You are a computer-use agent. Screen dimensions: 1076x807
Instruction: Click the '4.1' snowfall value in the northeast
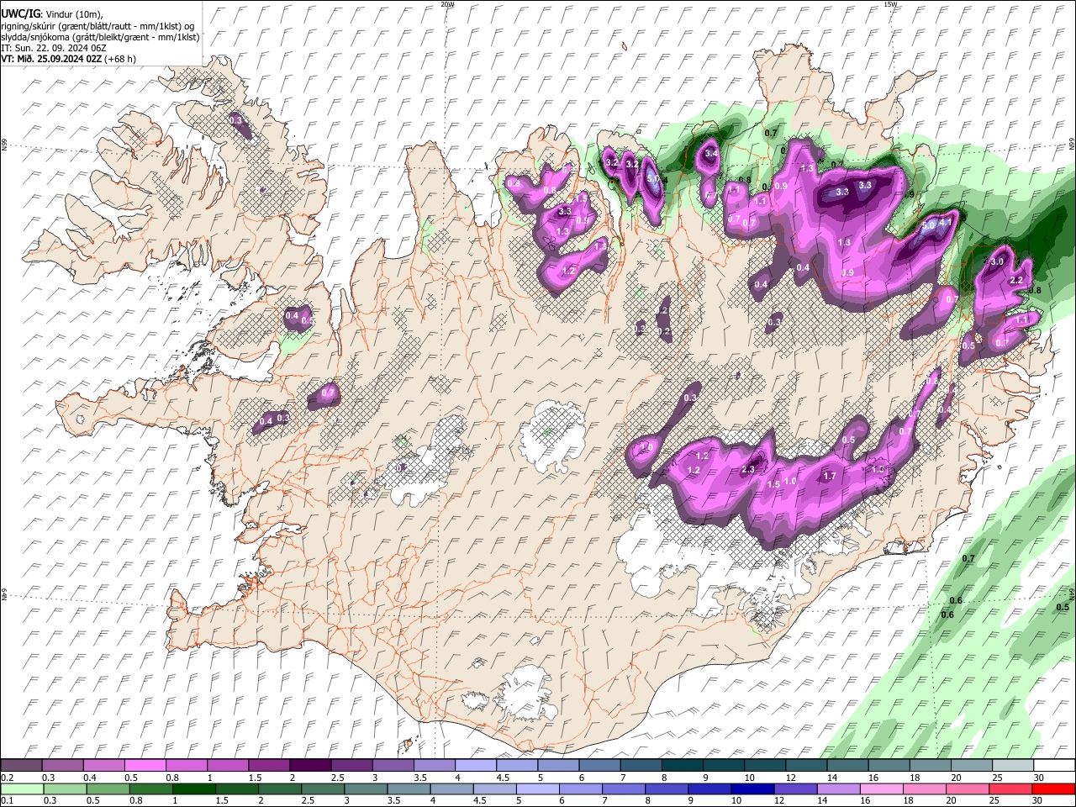(x=945, y=223)
